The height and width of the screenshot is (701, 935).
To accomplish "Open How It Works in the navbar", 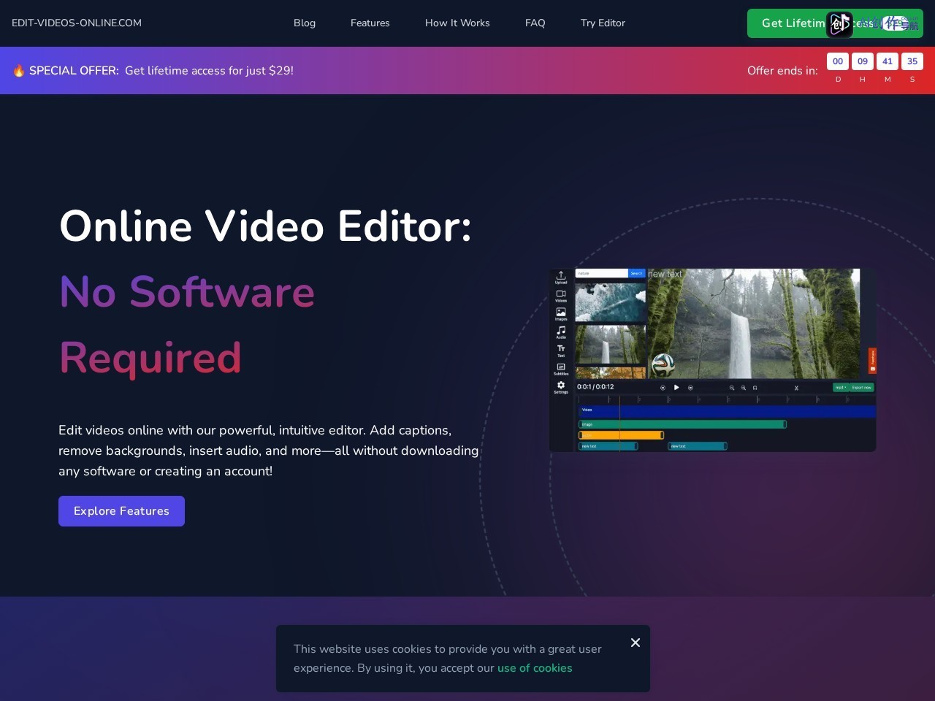I will 457,23.
